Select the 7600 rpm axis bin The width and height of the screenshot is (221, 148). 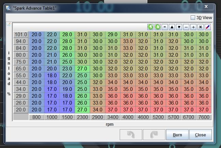point(204,117)
